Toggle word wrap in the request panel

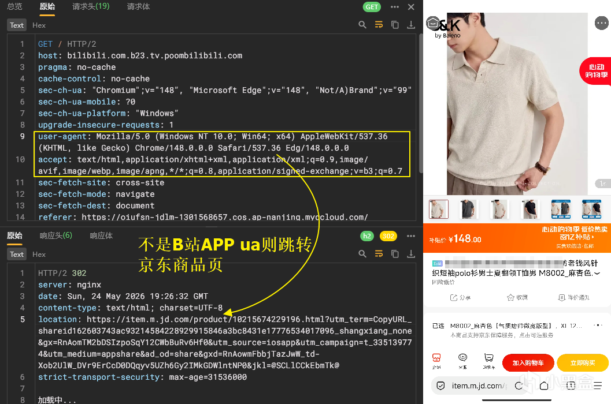[x=379, y=25]
